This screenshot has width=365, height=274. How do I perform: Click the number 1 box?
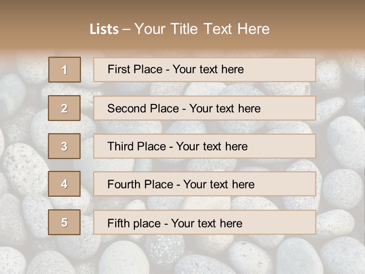[x=65, y=70]
